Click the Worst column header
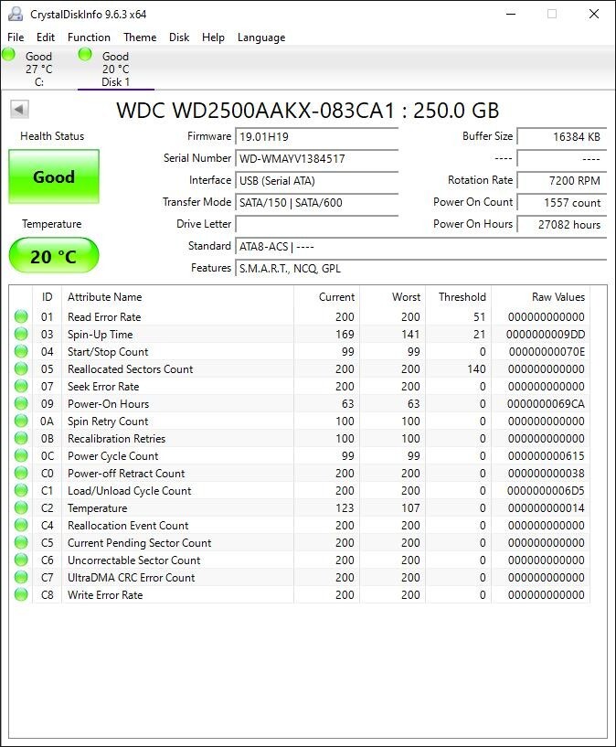Screen dimensions: 616x747 [393, 297]
